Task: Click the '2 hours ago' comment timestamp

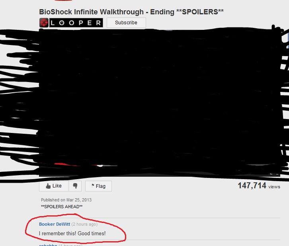Action: tap(84, 224)
